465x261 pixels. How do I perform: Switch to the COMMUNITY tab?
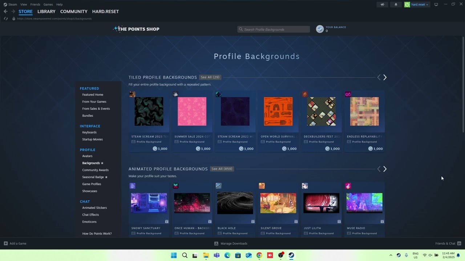tap(74, 12)
